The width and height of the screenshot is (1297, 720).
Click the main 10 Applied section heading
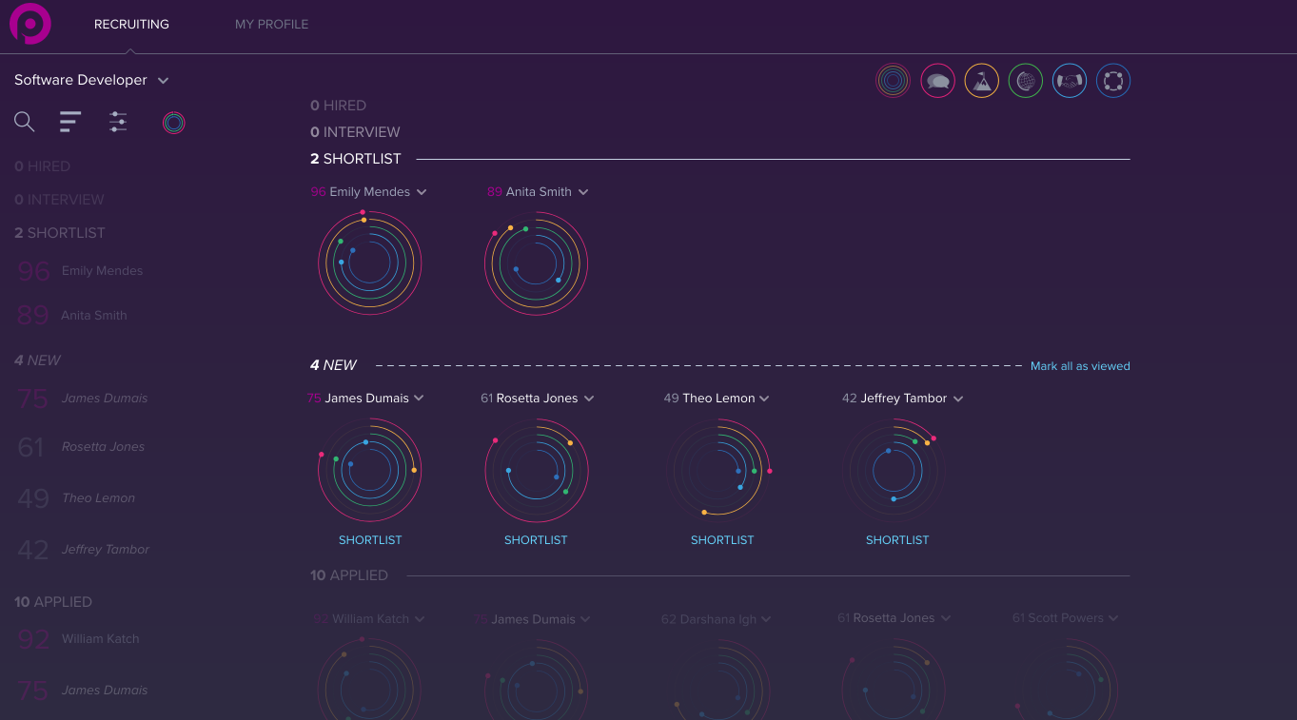click(x=349, y=575)
